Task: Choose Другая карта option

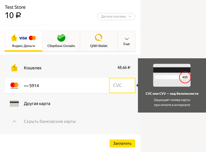Action: tap(70, 104)
